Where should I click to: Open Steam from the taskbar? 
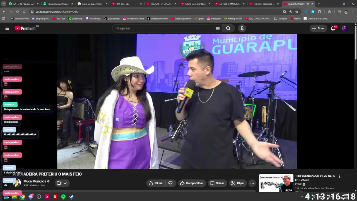tap(71, 197)
